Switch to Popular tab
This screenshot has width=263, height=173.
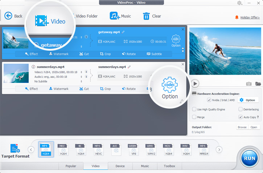71,166
